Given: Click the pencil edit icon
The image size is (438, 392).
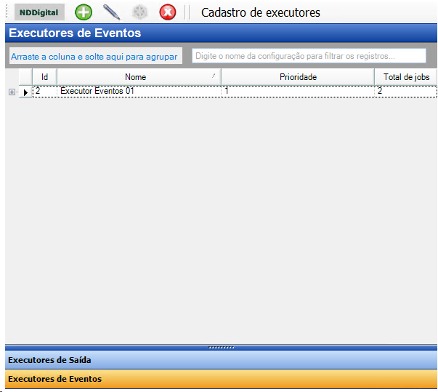Looking at the screenshot, I should coord(111,12).
